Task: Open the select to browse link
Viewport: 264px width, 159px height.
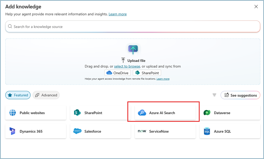Action: point(127,66)
